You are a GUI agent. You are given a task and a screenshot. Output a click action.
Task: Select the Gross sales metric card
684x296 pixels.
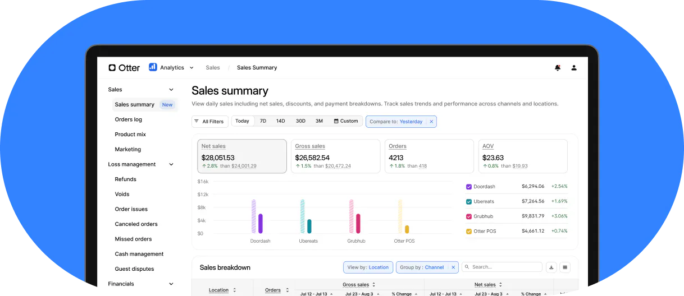tap(335, 156)
